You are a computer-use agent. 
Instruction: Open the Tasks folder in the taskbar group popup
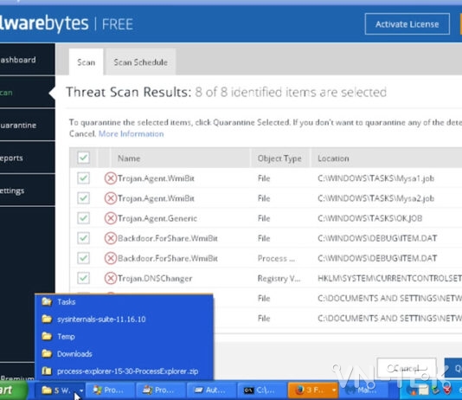tap(124, 302)
